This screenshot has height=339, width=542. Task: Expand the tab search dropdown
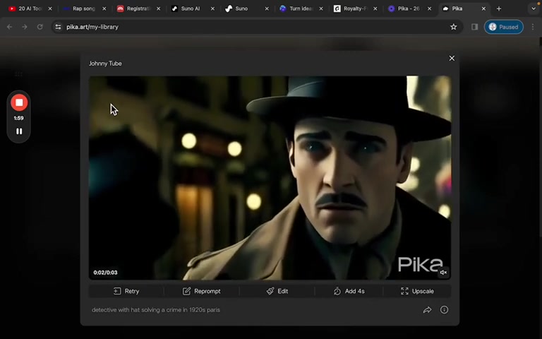(x=534, y=8)
